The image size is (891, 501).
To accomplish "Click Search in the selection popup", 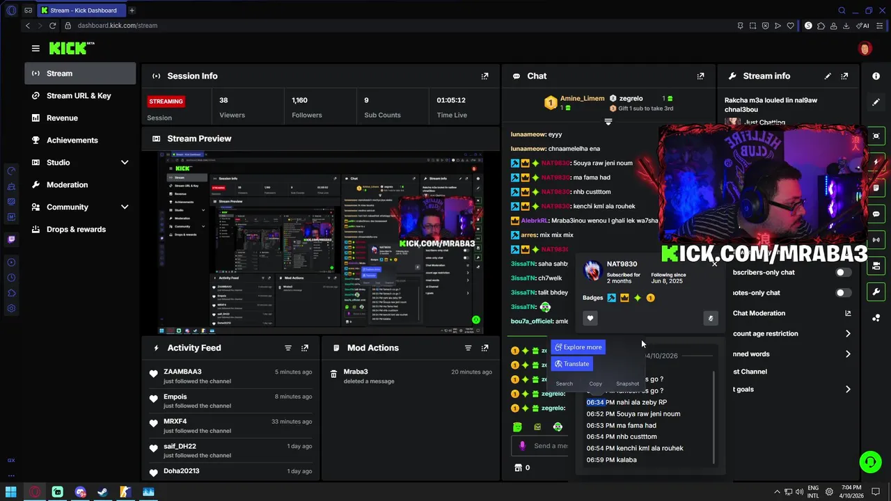I will [565, 383].
